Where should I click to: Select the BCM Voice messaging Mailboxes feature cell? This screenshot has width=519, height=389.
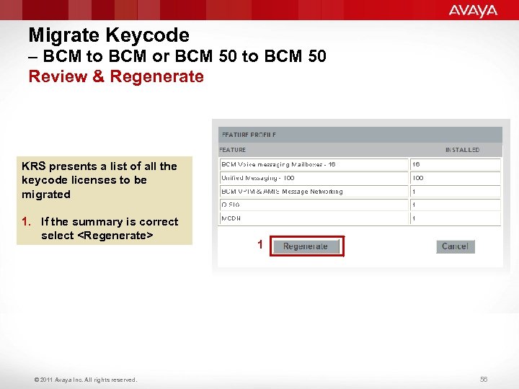pyautogui.click(x=314, y=164)
